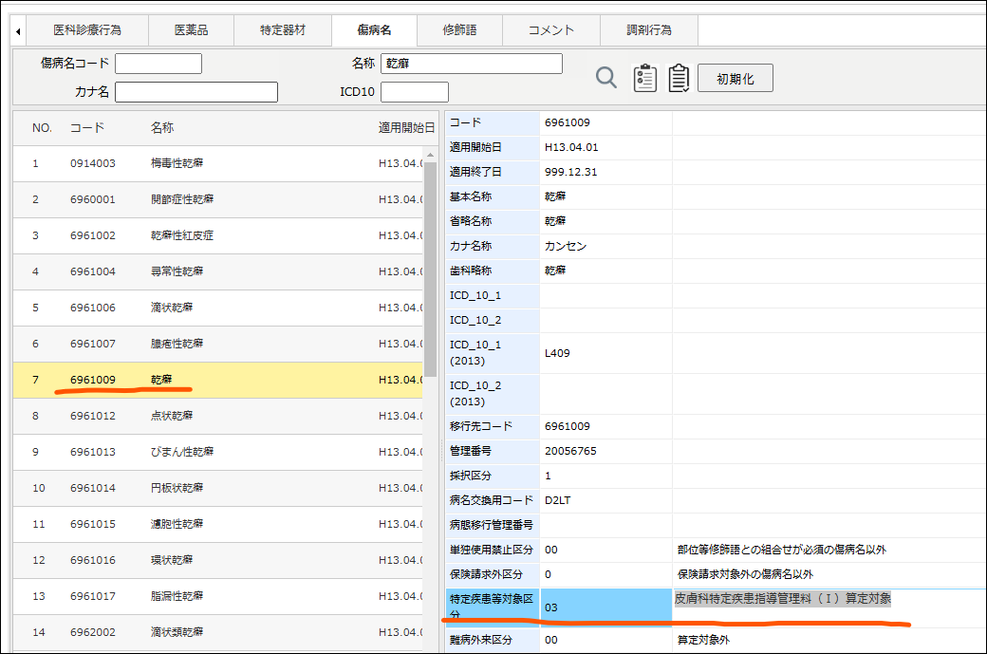Click code 0914003 in the list
The image size is (987, 654).
coord(93,163)
